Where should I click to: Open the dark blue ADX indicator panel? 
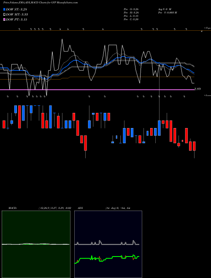pos(108,244)
